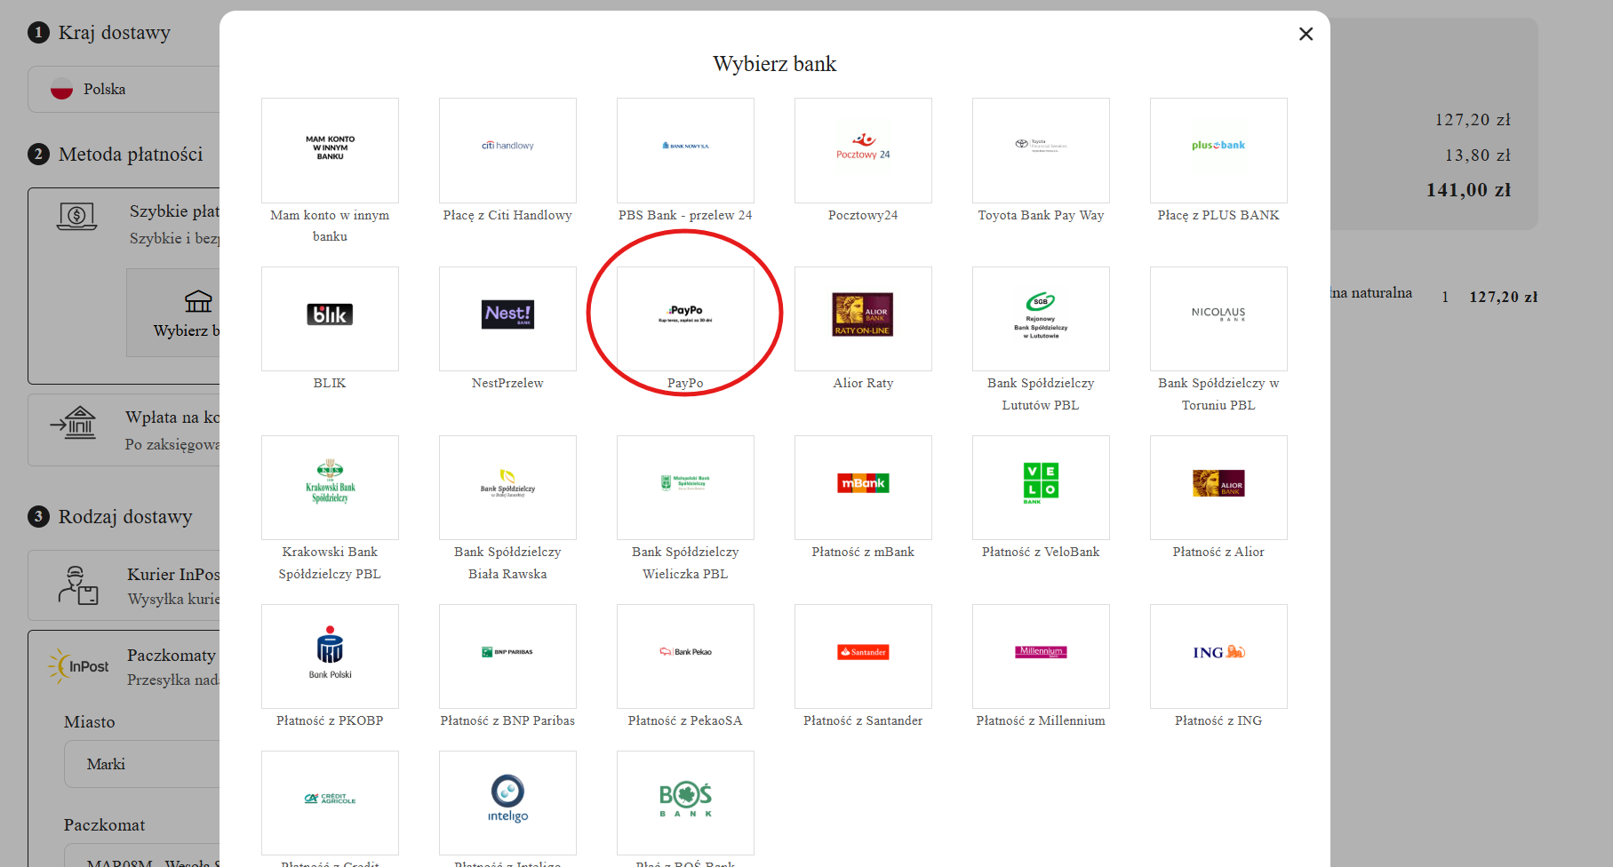The width and height of the screenshot is (1613, 867).
Task: Click the Marki city input field
Action: (x=142, y=764)
